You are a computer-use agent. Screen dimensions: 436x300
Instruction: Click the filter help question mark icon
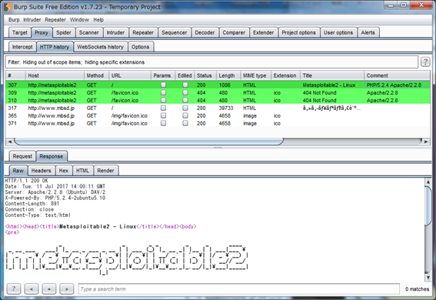pyautogui.click(x=425, y=62)
